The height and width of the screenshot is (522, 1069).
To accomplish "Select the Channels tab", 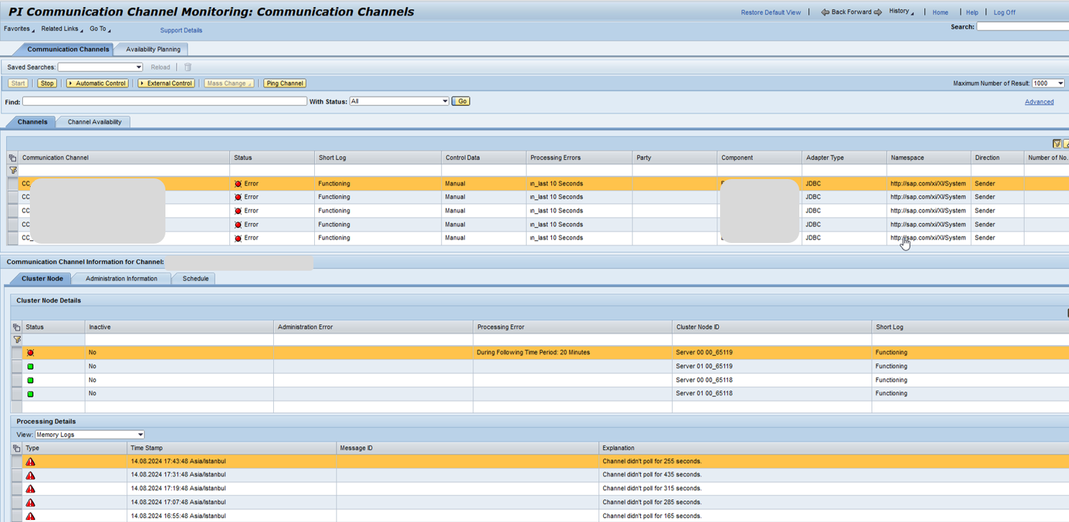I will click(x=33, y=122).
